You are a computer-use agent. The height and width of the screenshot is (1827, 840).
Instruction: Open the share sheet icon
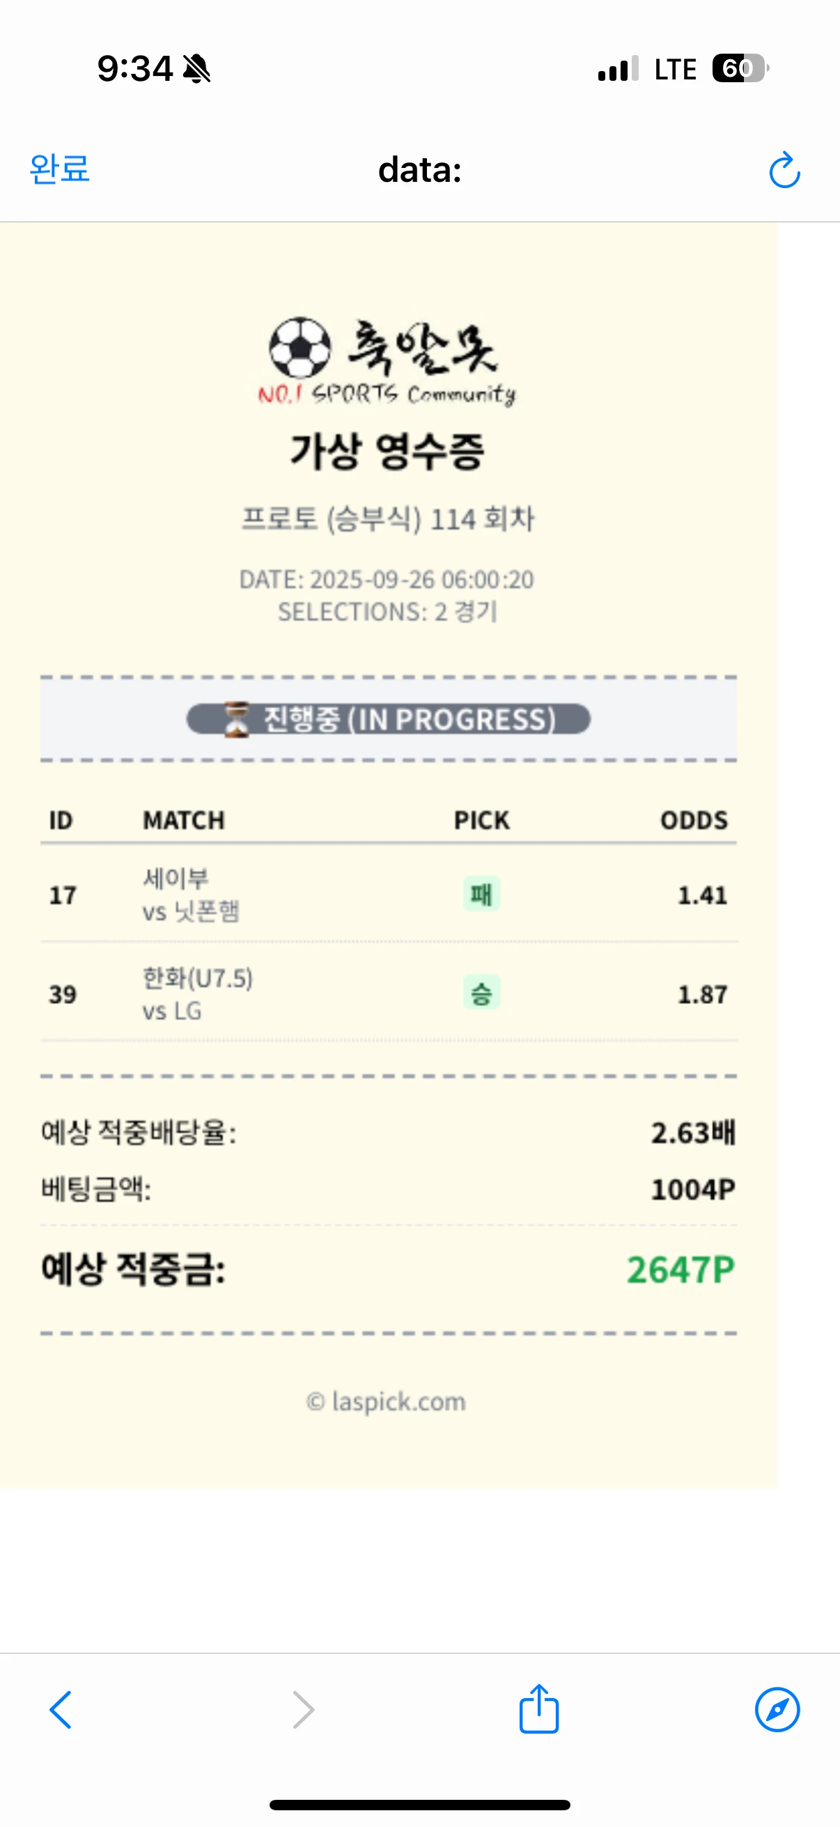538,1709
